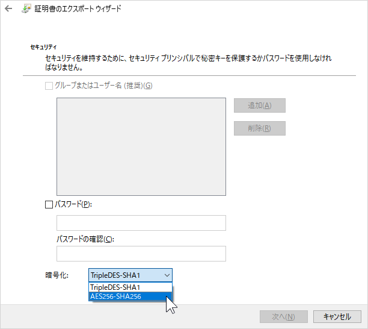Go back with the arrow icon
Image resolution: width=368 pixels, height=329 pixels.
coord(8,8)
